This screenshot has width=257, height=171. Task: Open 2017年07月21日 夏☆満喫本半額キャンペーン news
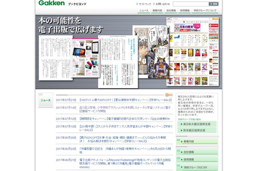125,100
